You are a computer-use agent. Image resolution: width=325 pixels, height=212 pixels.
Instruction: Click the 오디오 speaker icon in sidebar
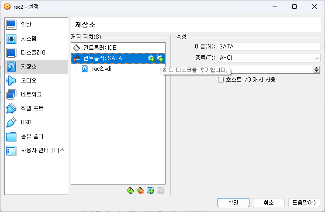tap(11, 81)
